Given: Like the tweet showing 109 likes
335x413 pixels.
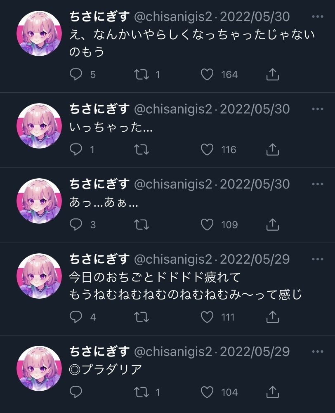Looking at the screenshot, I should coord(207,225).
